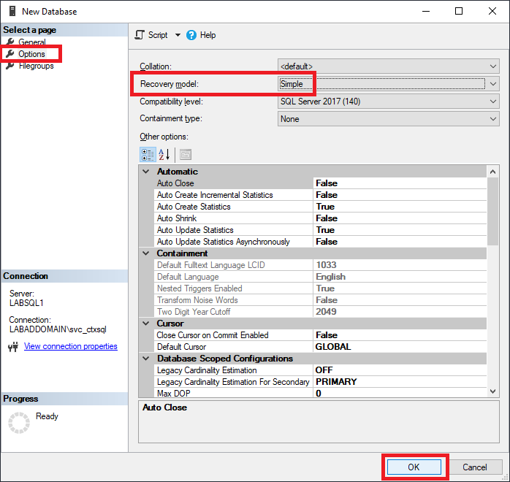Collapse the Automatic property group
The width and height of the screenshot is (510, 482).
click(x=144, y=172)
